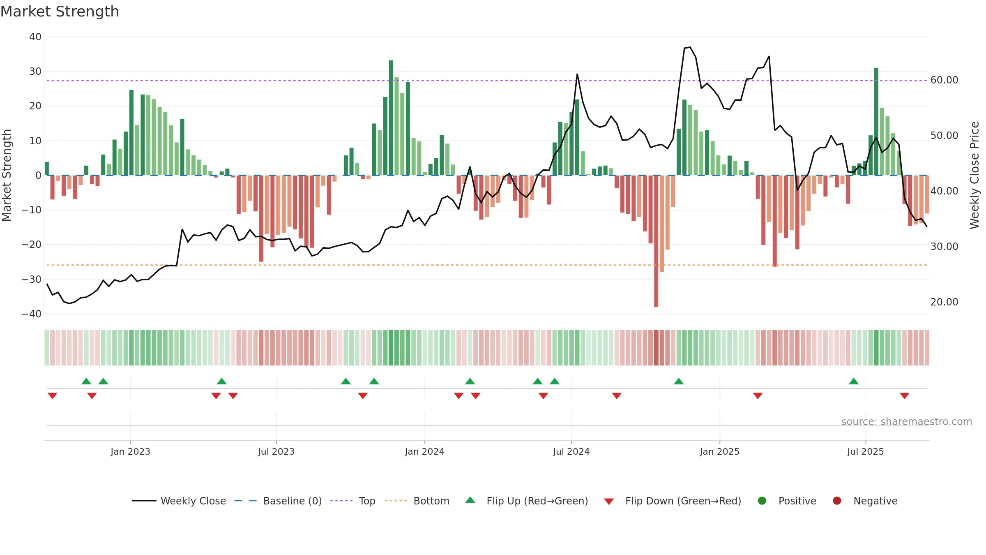
Task: Toggle the 'Flip Down (Green→Red)' legend label
Action: pos(683,501)
